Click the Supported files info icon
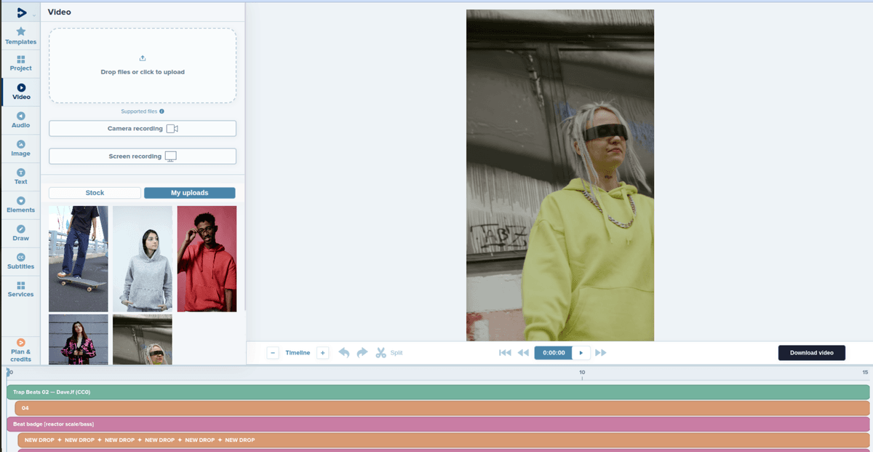Image resolution: width=873 pixels, height=452 pixels. pyautogui.click(x=162, y=111)
